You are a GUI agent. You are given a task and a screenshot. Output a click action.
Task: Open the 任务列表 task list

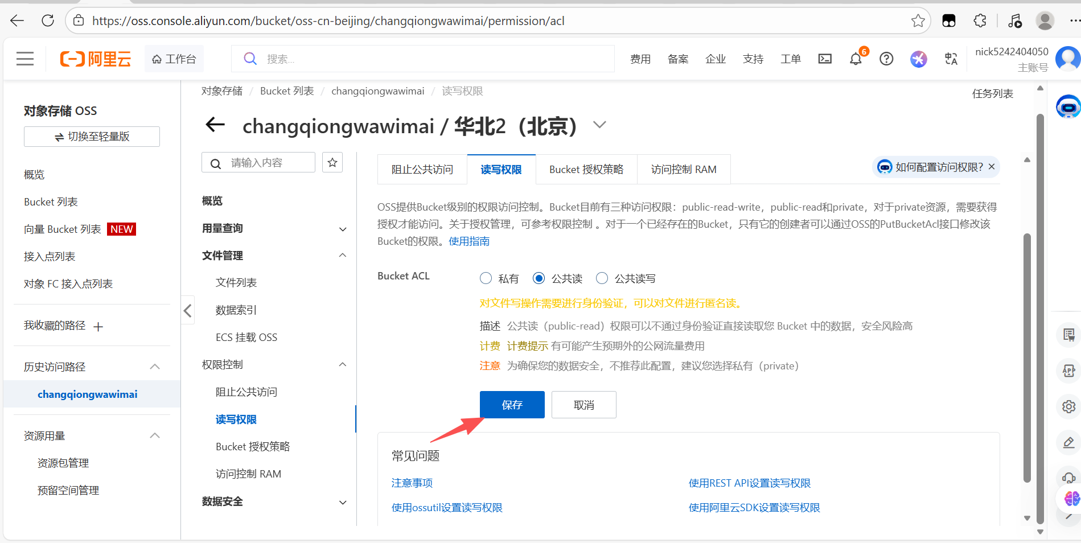point(993,94)
